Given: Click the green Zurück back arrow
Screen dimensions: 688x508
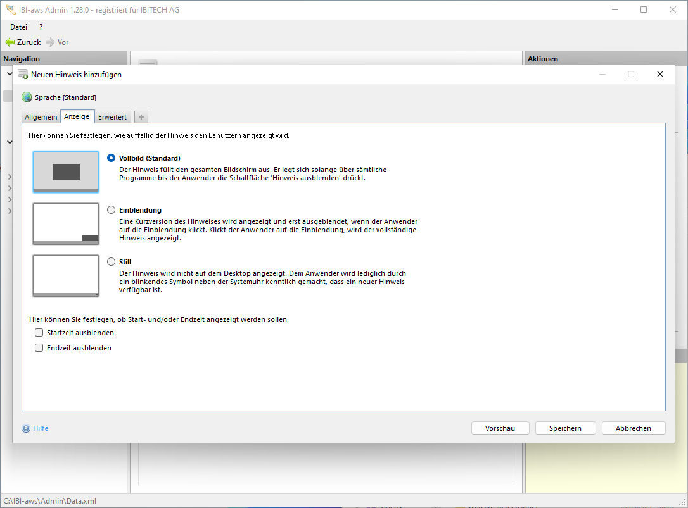Looking at the screenshot, I should [x=10, y=42].
